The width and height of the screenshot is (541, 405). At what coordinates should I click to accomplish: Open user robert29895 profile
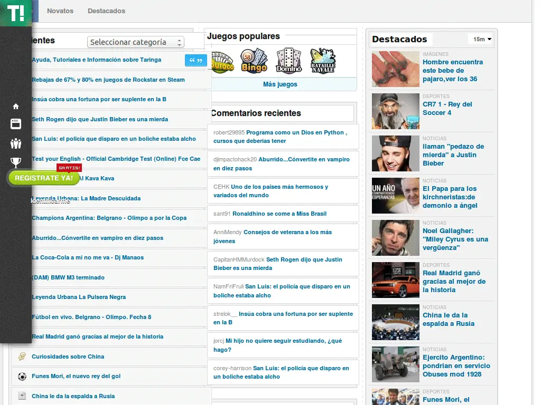[229, 132]
